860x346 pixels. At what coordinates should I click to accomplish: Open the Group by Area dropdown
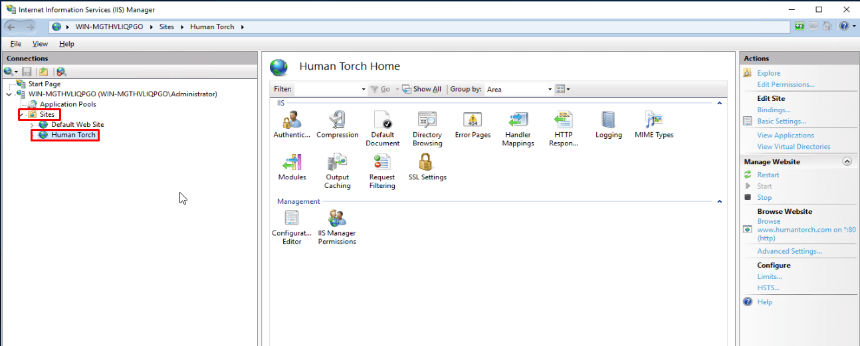(518, 89)
